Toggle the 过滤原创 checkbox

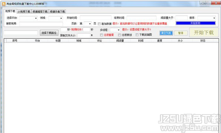120,35
